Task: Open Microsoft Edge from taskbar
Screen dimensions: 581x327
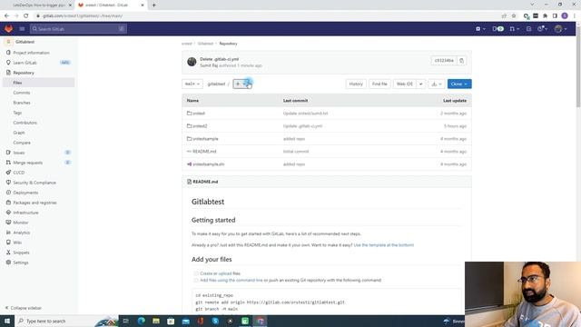Action: (x=142, y=321)
